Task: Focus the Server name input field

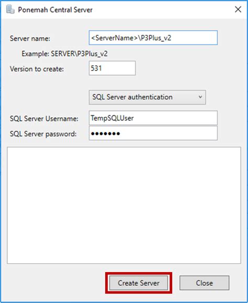Action: coord(153,38)
